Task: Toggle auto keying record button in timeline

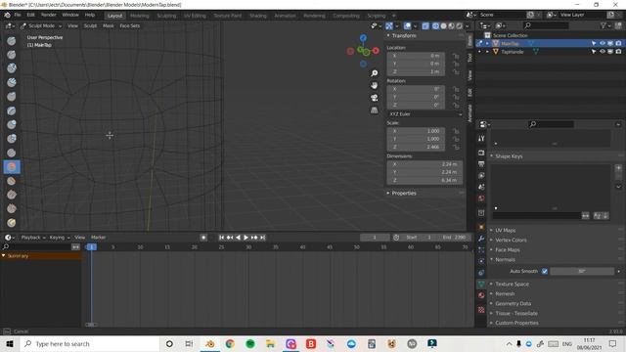Action: pos(203,238)
